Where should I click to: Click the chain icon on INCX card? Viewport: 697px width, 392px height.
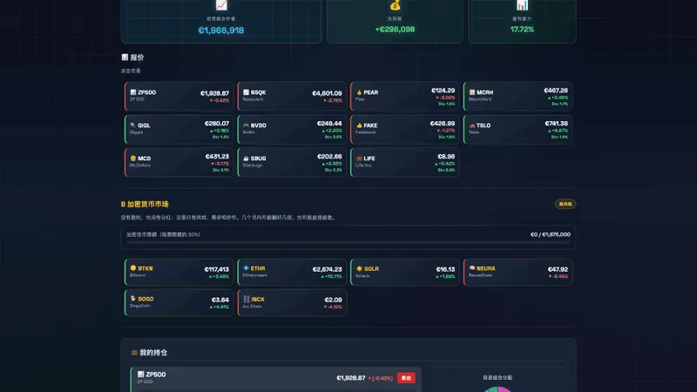(247, 299)
